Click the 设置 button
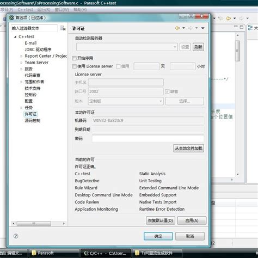 tap(185, 47)
